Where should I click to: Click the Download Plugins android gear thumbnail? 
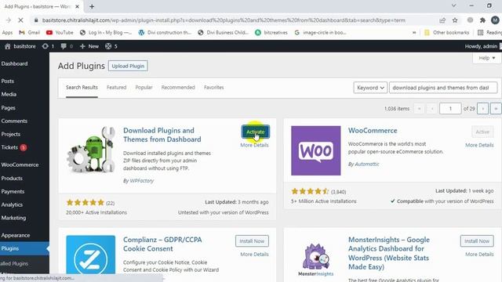point(91,150)
